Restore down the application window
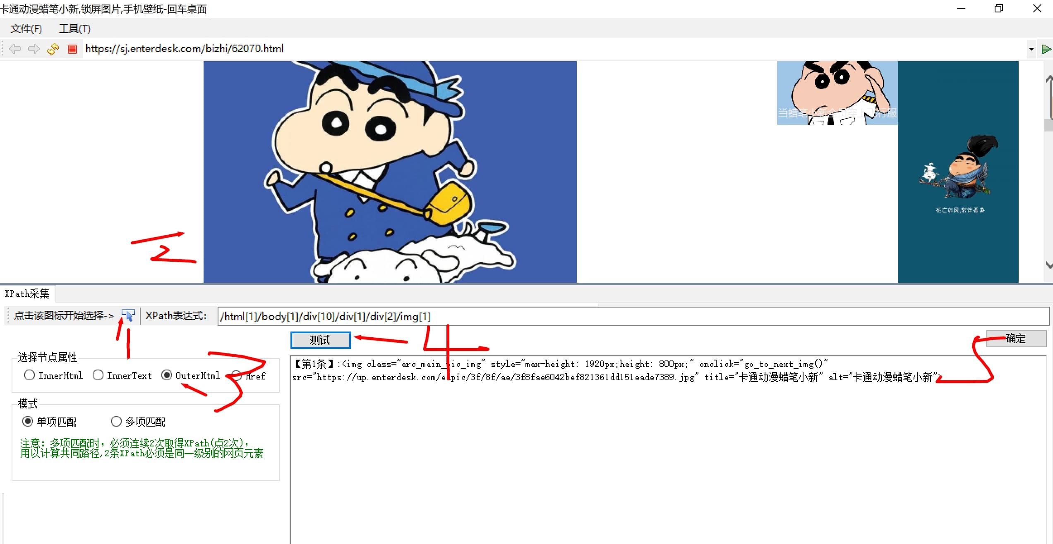Viewport: 1053px width, 544px height. pos(998,9)
